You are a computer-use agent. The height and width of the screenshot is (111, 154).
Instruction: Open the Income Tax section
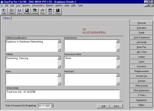pyautogui.click(x=141, y=76)
